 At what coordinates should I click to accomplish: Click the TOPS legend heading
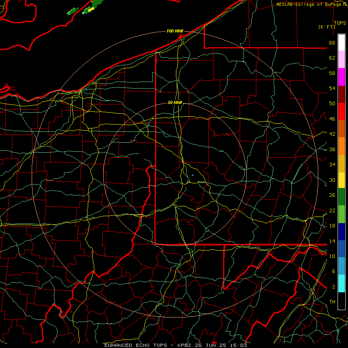(340, 23)
